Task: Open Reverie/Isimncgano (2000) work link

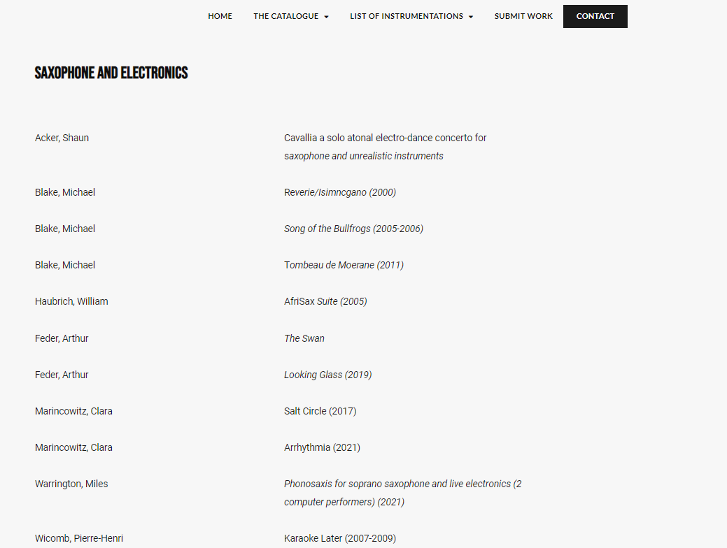Action: coord(339,192)
